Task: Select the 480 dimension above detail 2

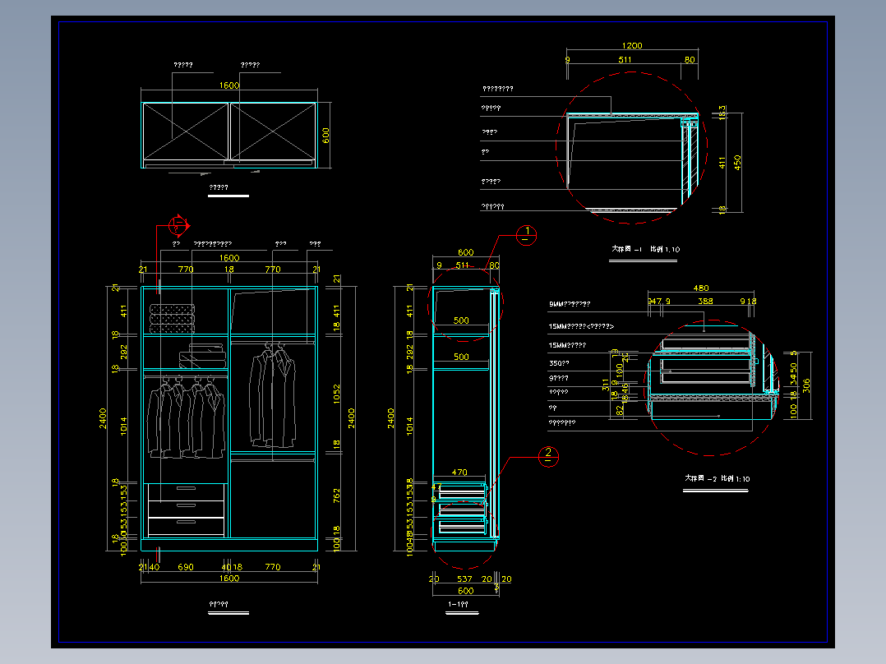Action: [x=700, y=288]
